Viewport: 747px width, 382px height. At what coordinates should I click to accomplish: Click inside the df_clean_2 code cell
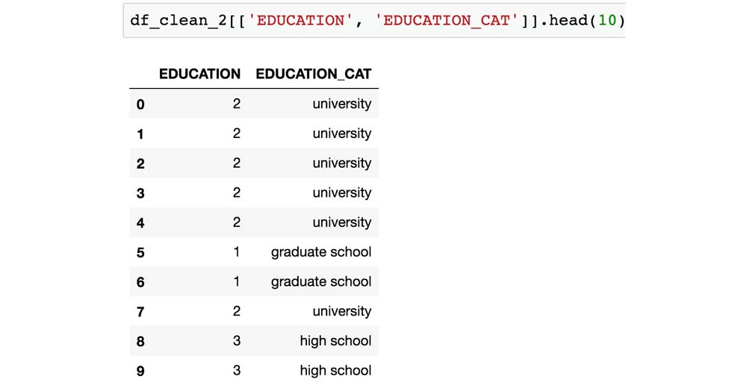coord(373,20)
